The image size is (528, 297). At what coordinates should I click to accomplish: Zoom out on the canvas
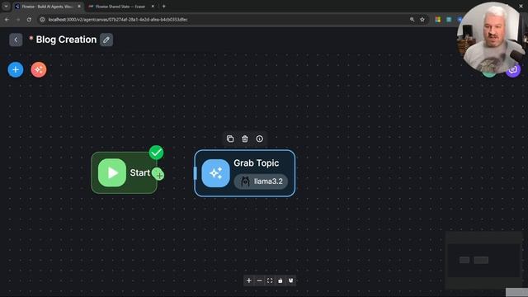tap(259, 280)
